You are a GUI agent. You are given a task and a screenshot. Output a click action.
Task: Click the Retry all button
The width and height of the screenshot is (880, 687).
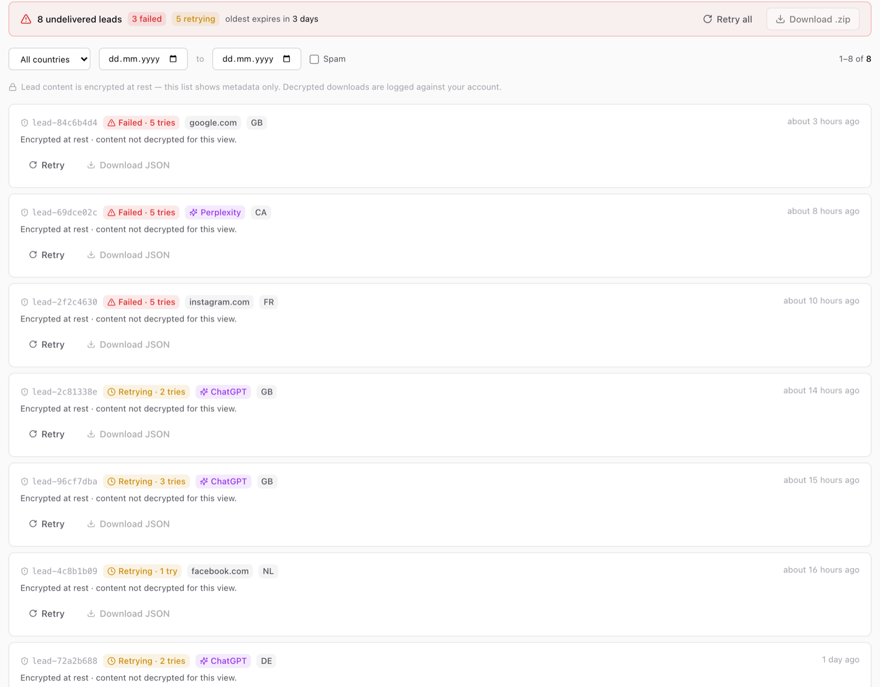[x=727, y=19]
